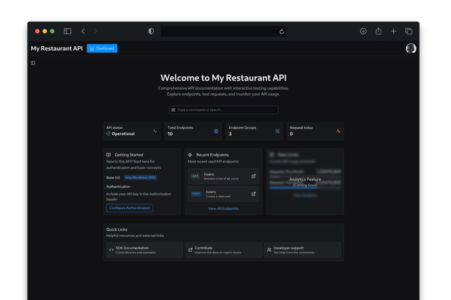The width and height of the screenshot is (451, 300).
Task: Click the Recent Endpoints lightning icon
Action: click(190, 155)
